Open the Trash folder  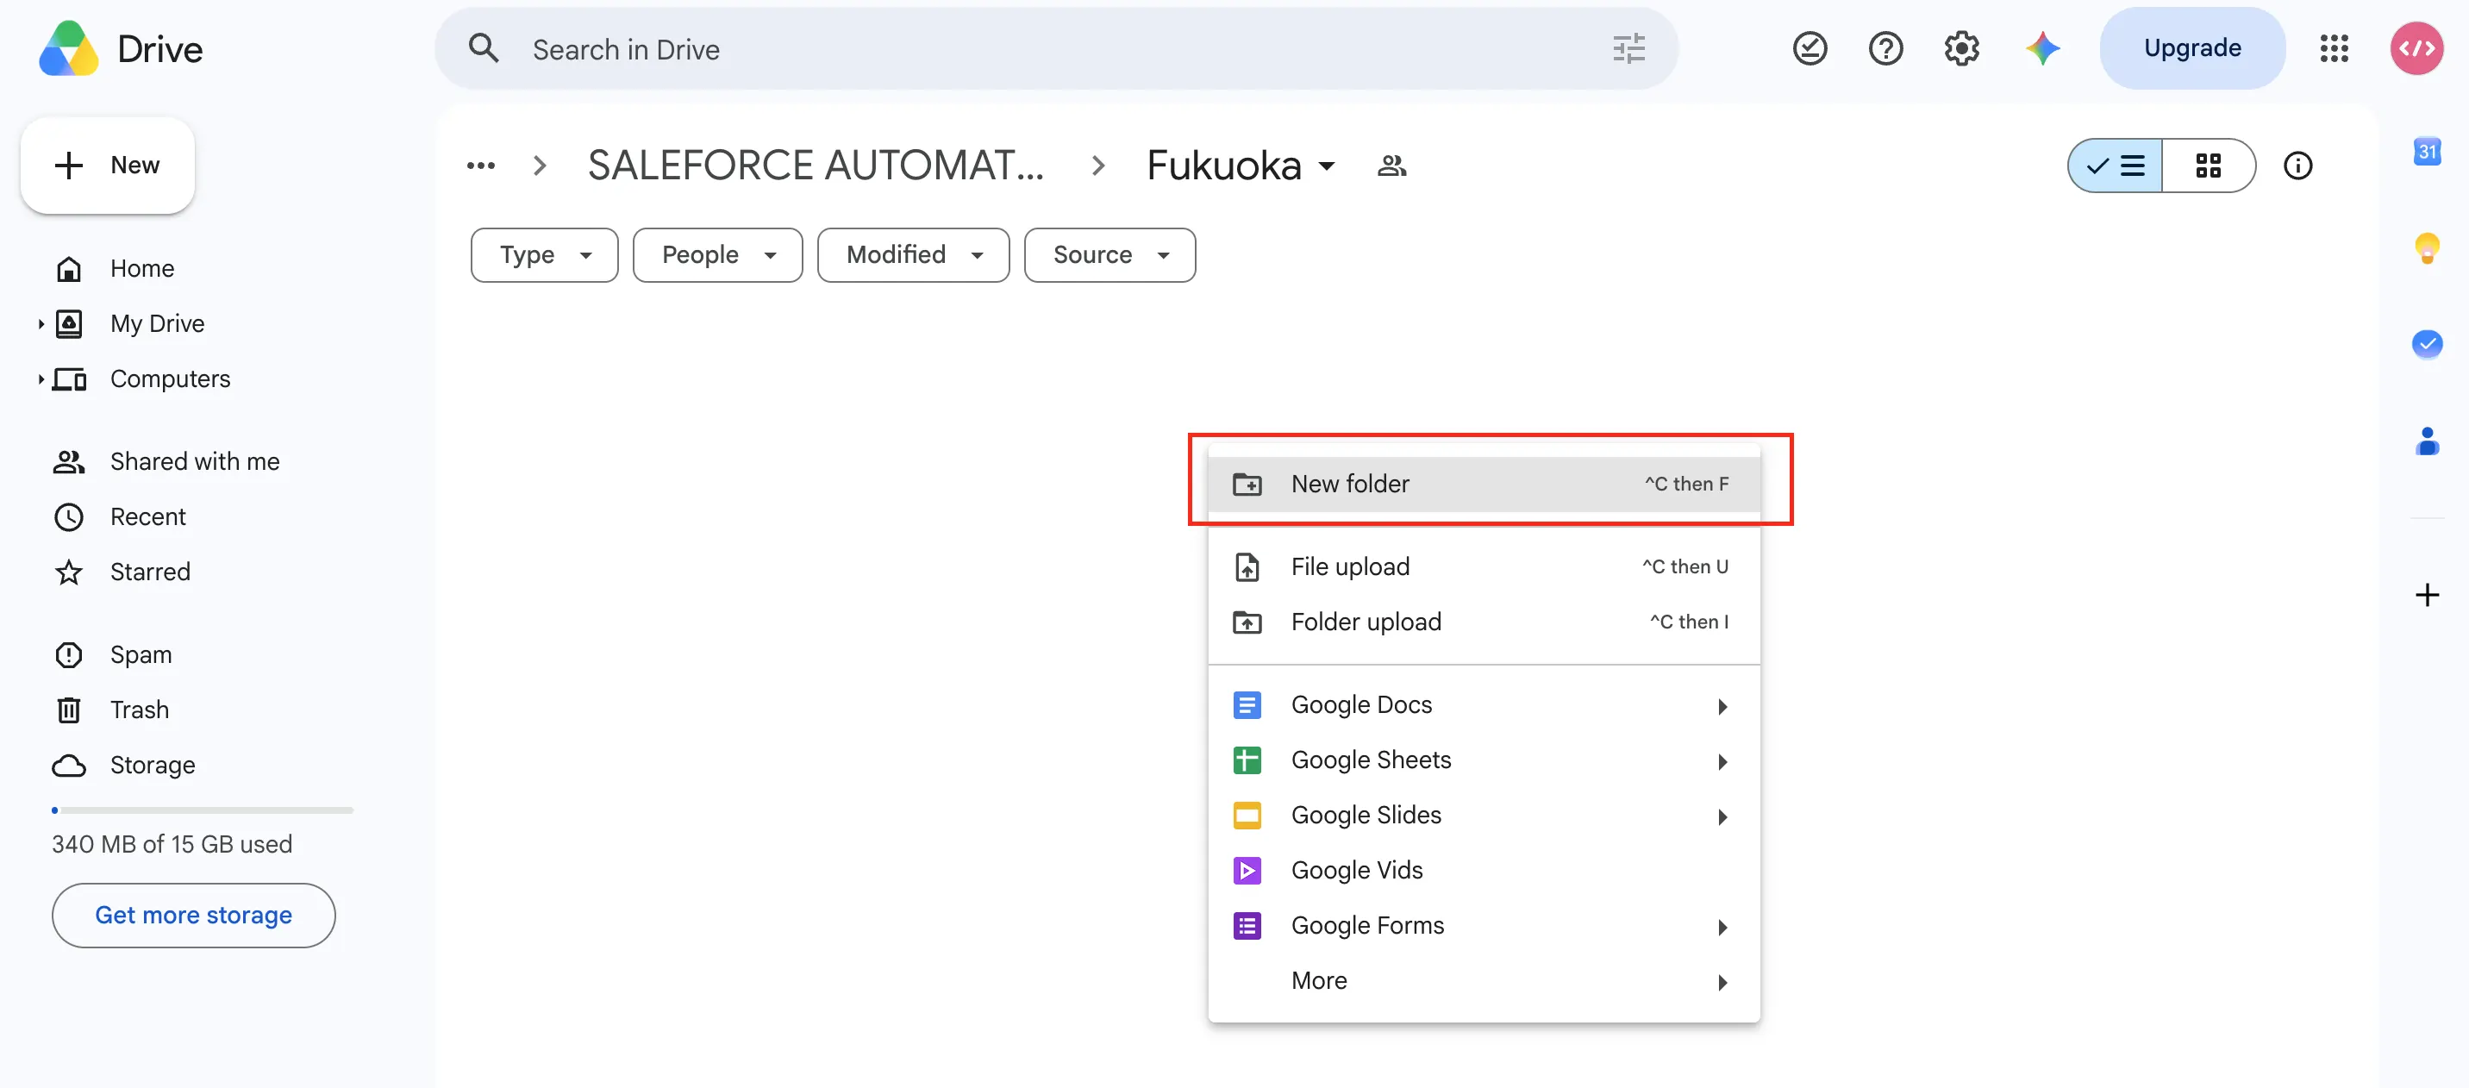[x=139, y=710]
